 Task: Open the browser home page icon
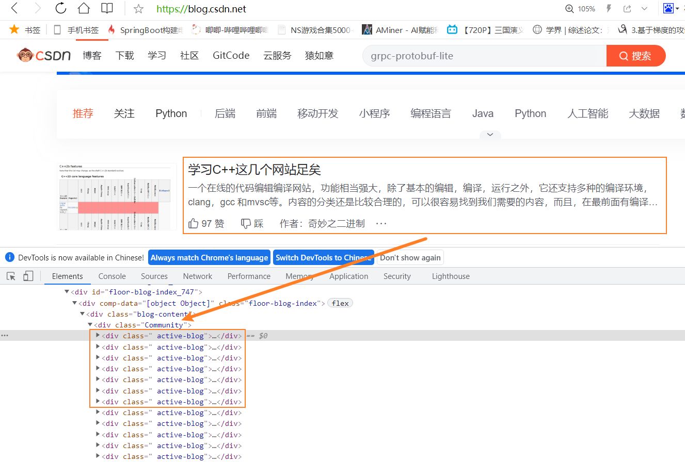84,8
